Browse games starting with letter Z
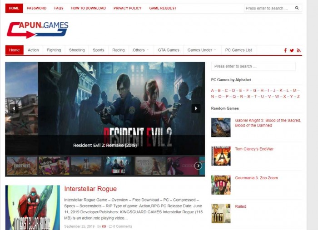The height and width of the screenshot is (230, 318). 298,97
